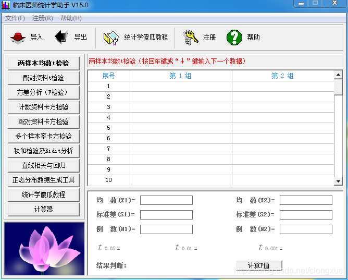The width and height of the screenshot is (348, 280).
Task: Open sidebar 统计学傻瓜教程 button
Action: coord(44,194)
